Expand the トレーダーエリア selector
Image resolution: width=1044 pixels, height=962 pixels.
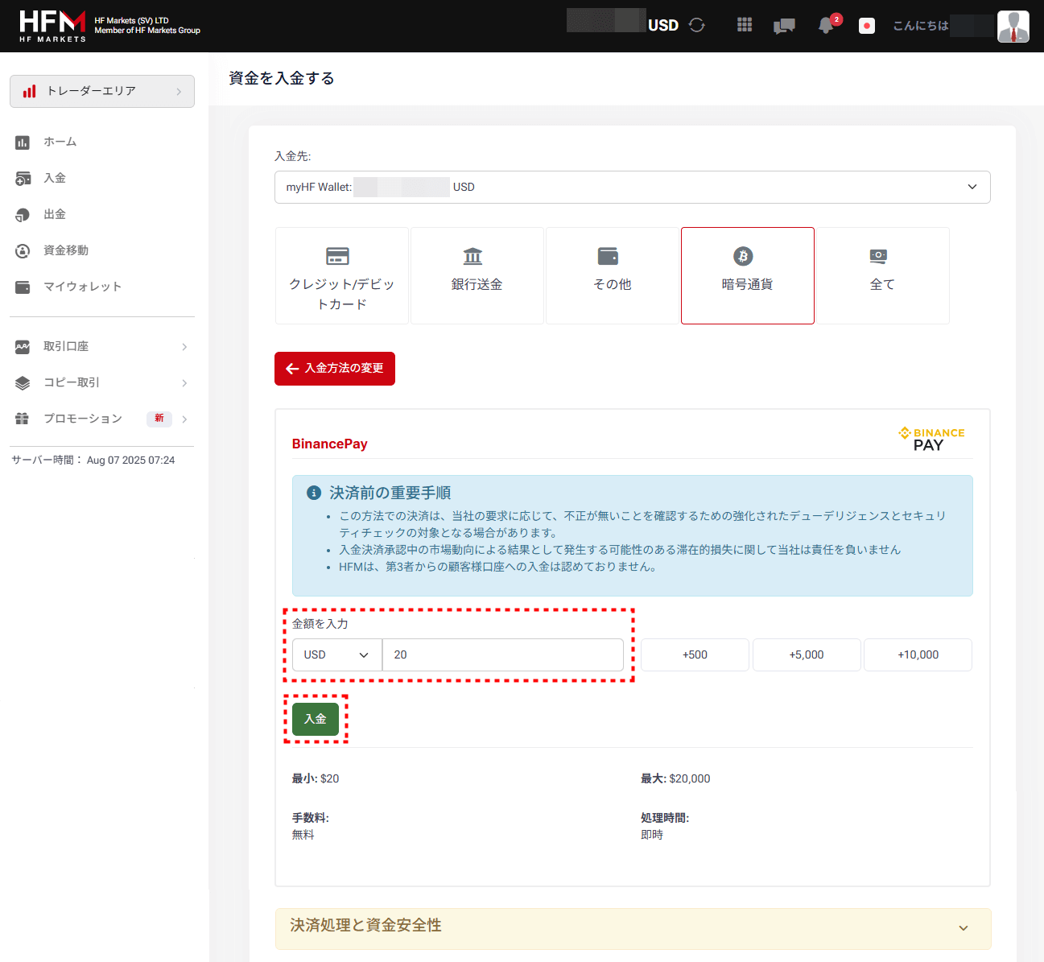[102, 91]
